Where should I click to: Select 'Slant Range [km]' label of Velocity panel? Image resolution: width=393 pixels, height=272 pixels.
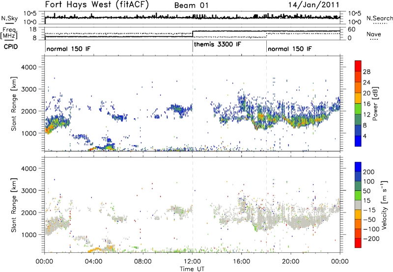tap(14, 205)
